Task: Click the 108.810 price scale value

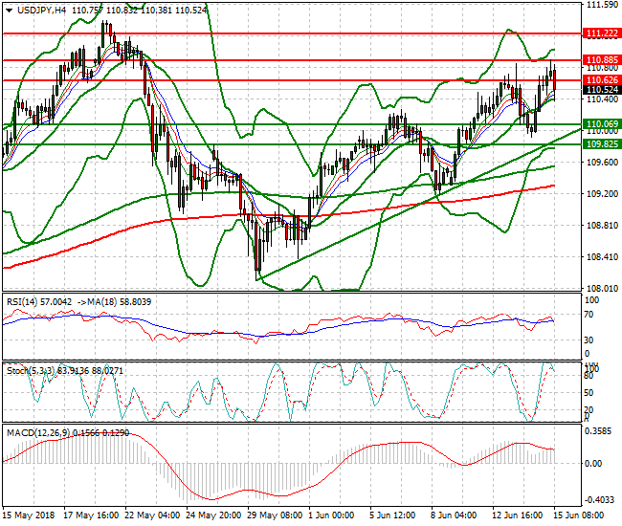Action: tap(602, 226)
